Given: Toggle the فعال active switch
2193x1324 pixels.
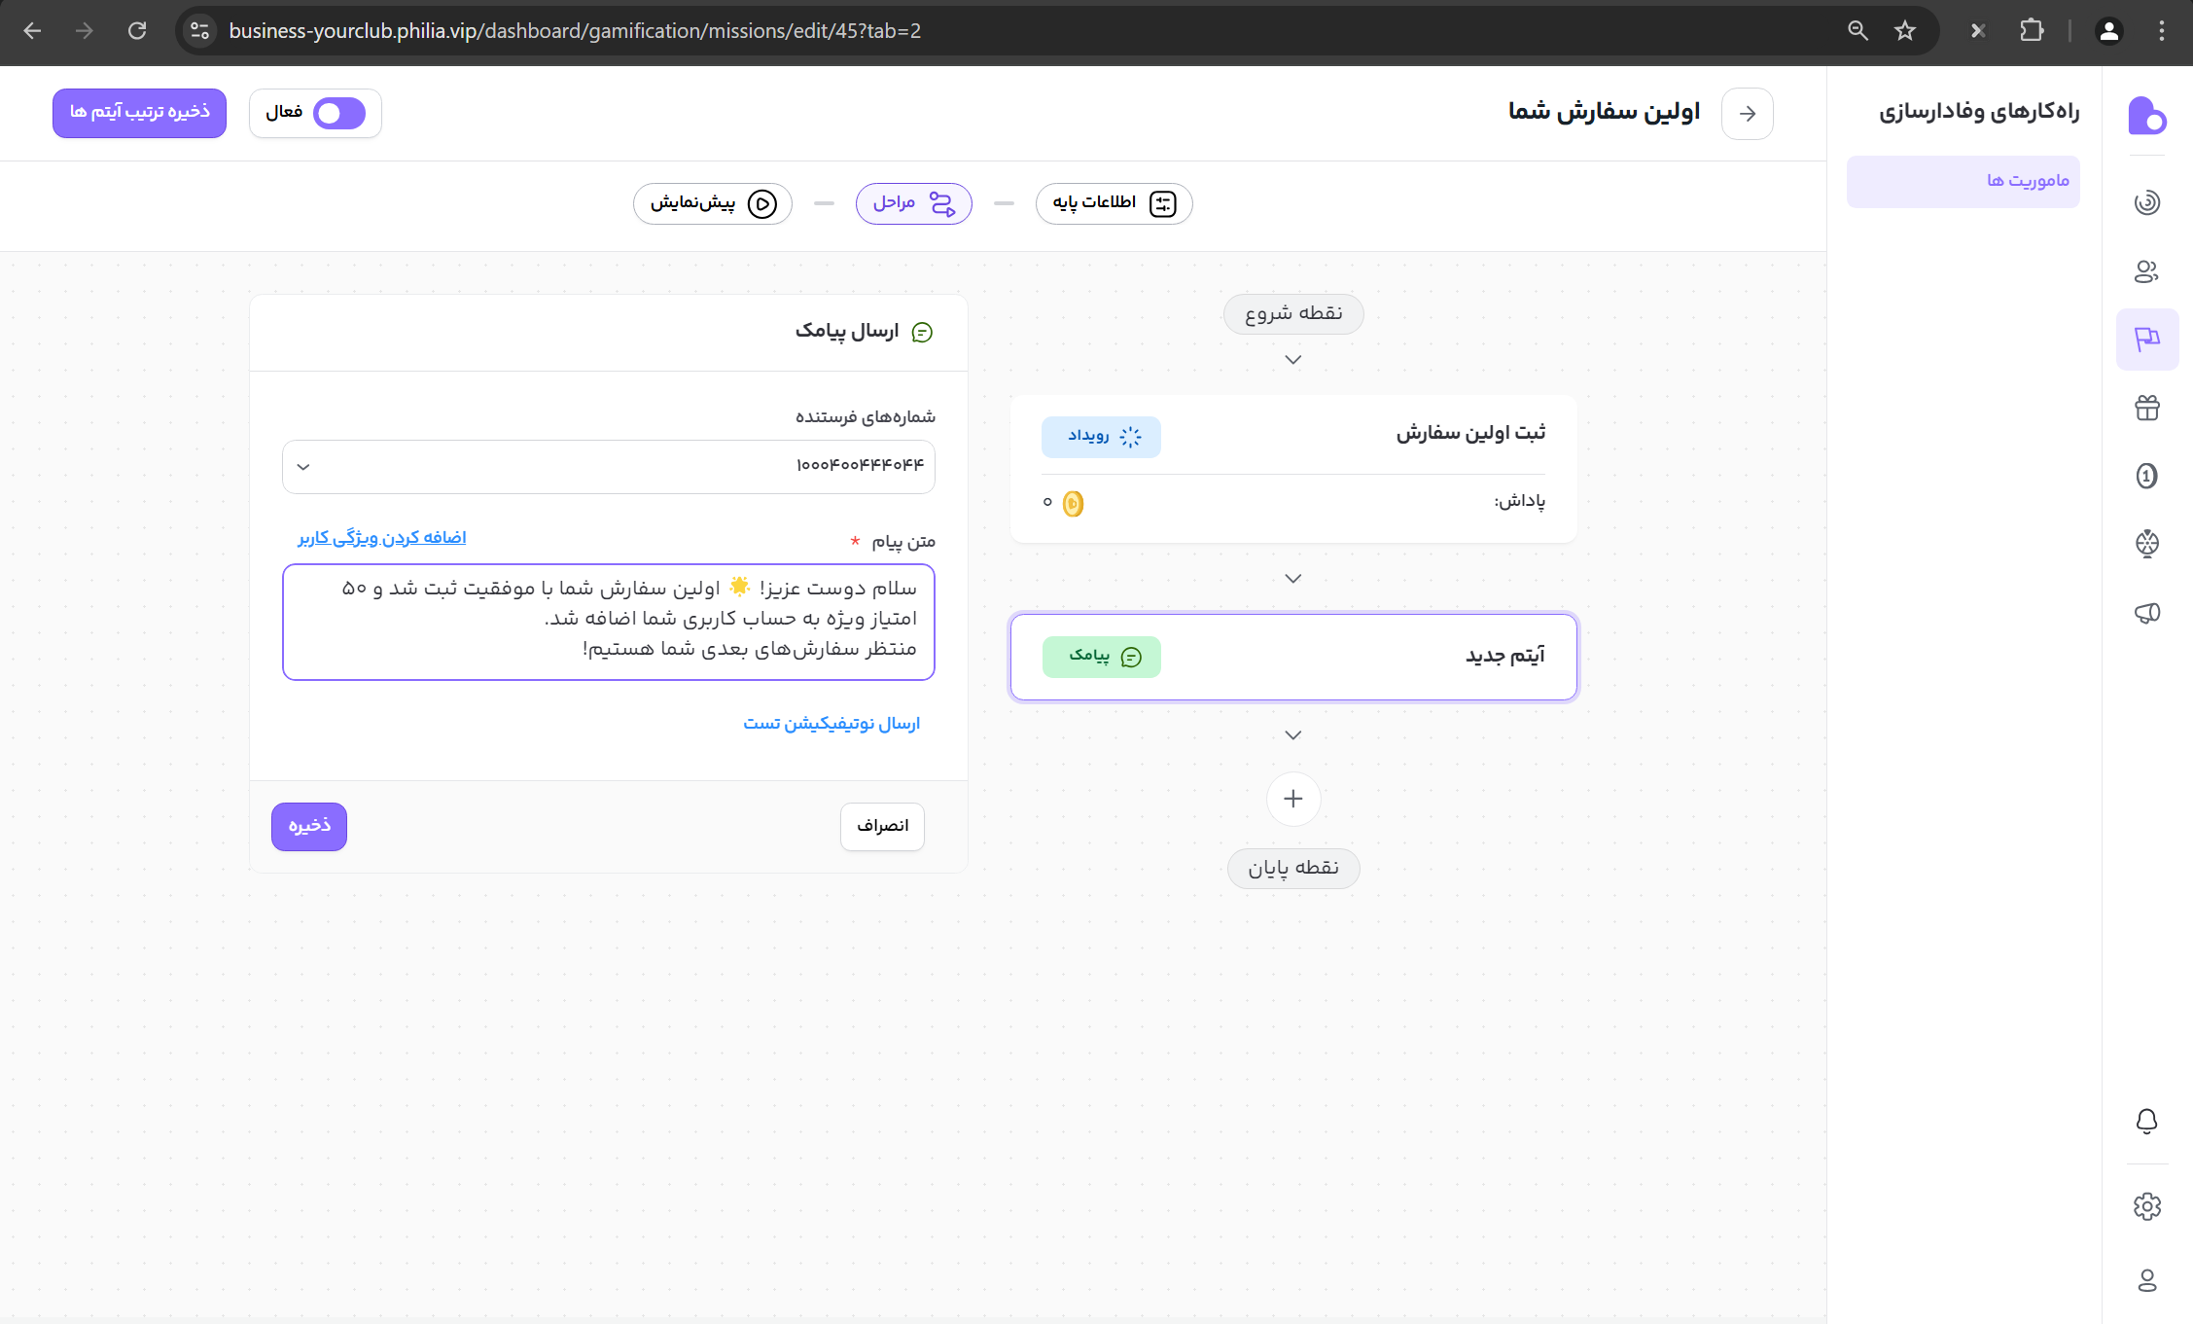Looking at the screenshot, I should (338, 113).
